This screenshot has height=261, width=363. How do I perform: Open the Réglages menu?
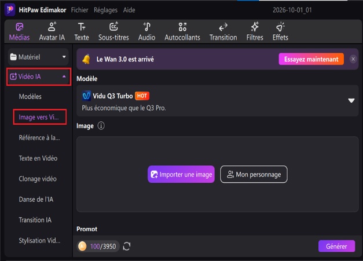[x=105, y=10]
